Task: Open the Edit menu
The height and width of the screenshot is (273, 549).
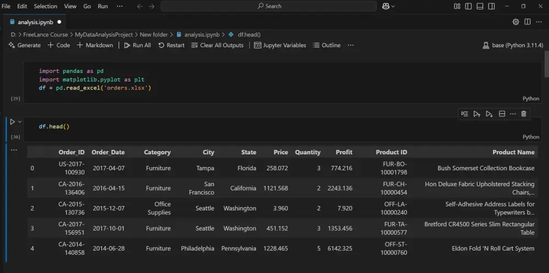Action: 22,6
